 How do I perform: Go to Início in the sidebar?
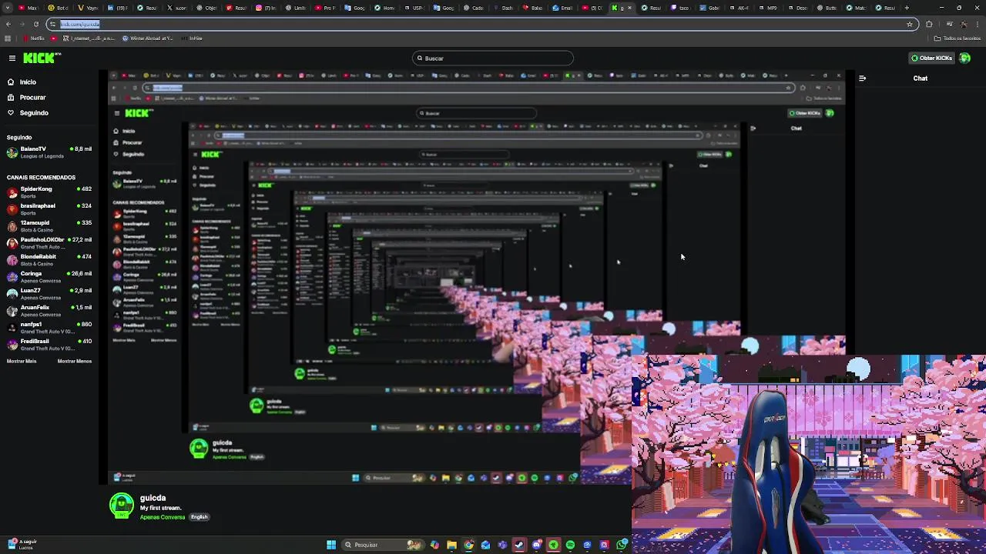[28, 82]
